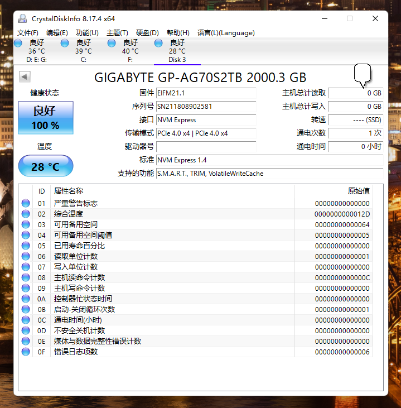This screenshot has width=401, height=408.
Task: Click status orb of attribute 0A 控制器忙状态时间
Action: click(x=26, y=299)
